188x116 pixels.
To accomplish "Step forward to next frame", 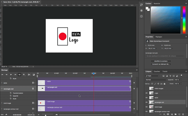I will click(15, 75).
